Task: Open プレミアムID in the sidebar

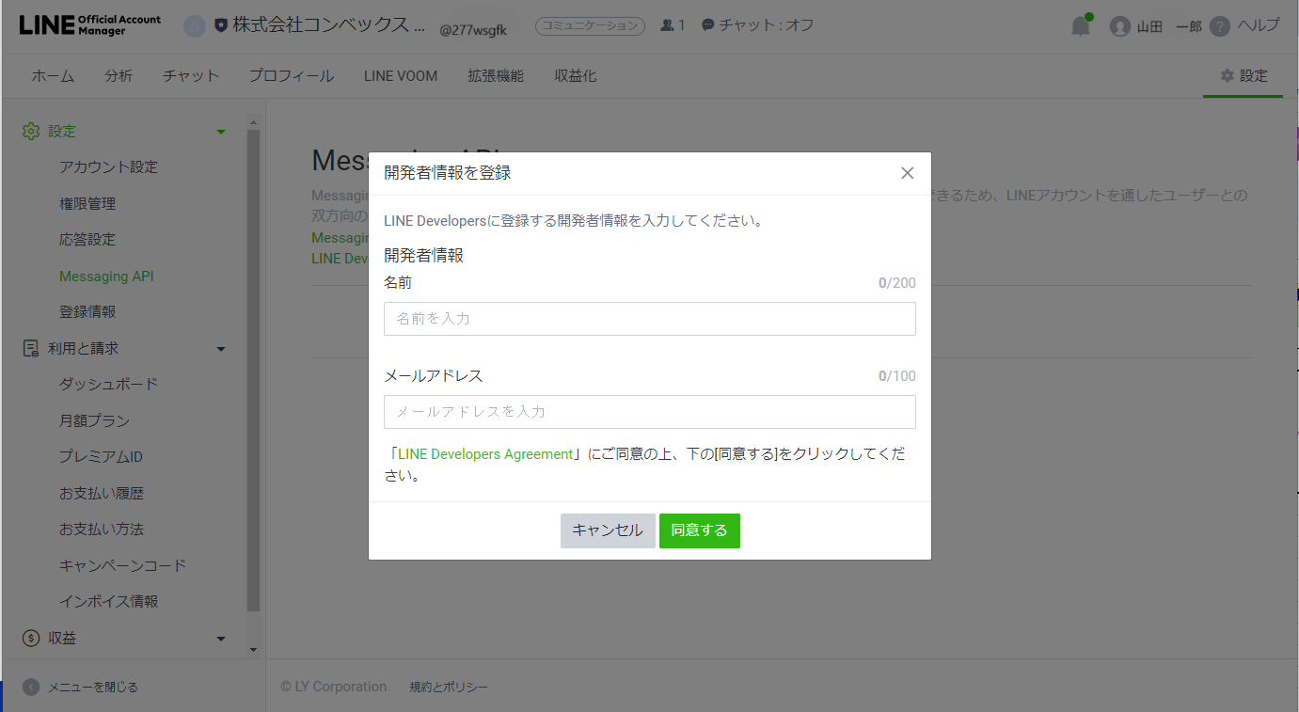Action: (101, 457)
